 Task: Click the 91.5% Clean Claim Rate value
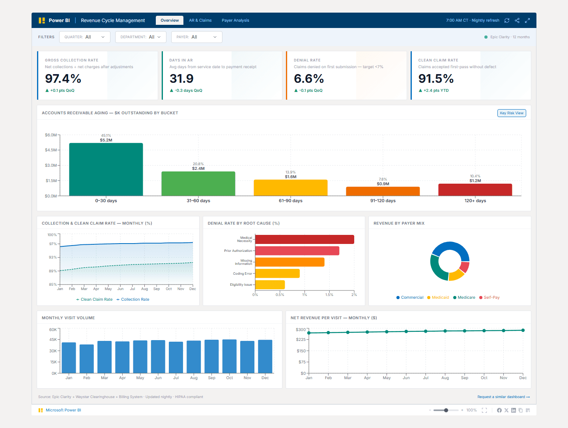(436, 79)
